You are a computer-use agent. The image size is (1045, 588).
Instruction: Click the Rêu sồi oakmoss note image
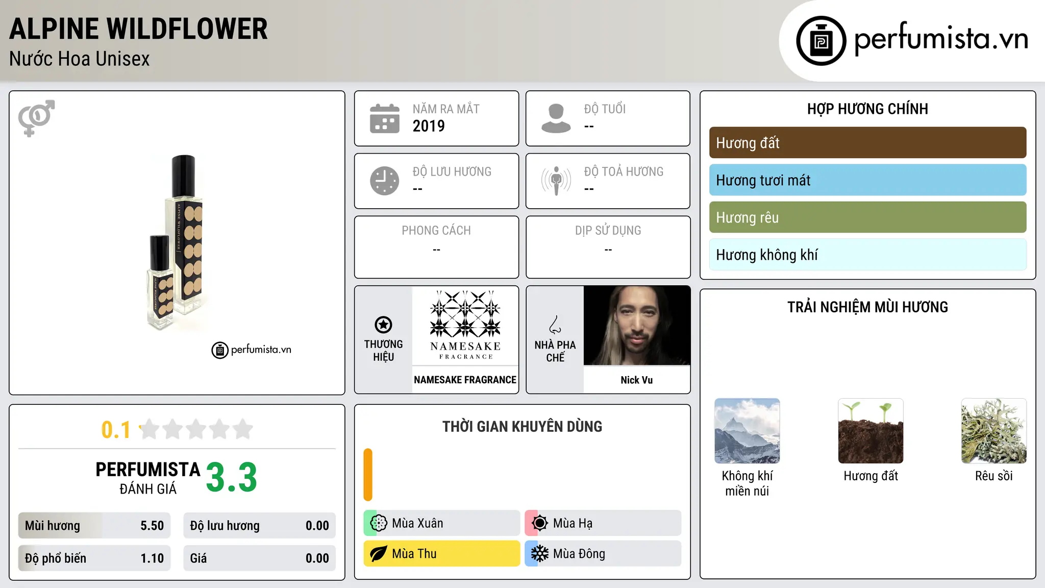pos(994,431)
